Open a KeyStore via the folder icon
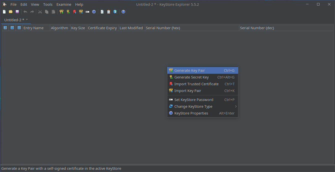This screenshot has width=335, height=172. tap(11, 12)
